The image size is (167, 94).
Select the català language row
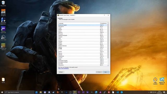[x=83, y=28]
